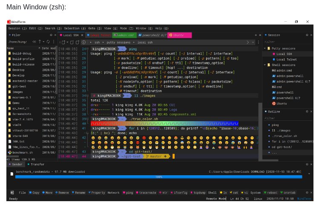Viewport: 319px width, 205px height.
Task: Close the Outline panel
Action: [311, 111]
